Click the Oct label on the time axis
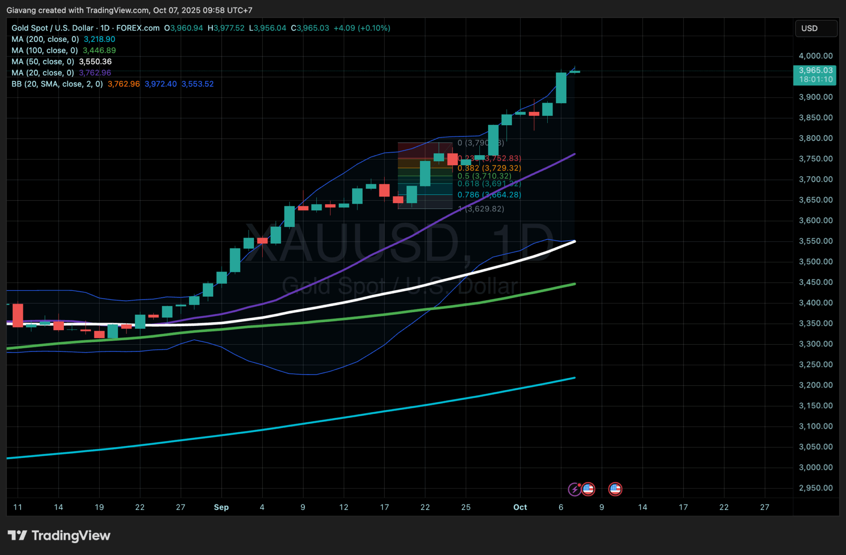This screenshot has height=555, width=846. (520, 507)
